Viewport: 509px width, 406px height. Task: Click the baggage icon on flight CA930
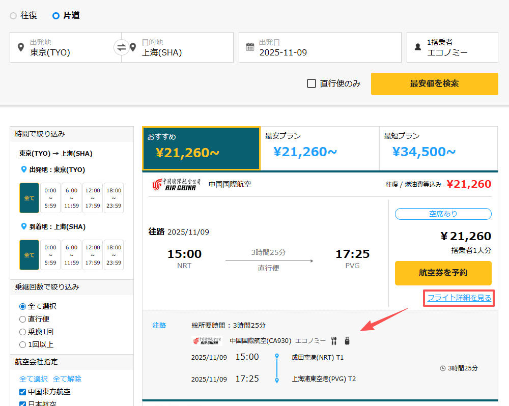point(347,341)
